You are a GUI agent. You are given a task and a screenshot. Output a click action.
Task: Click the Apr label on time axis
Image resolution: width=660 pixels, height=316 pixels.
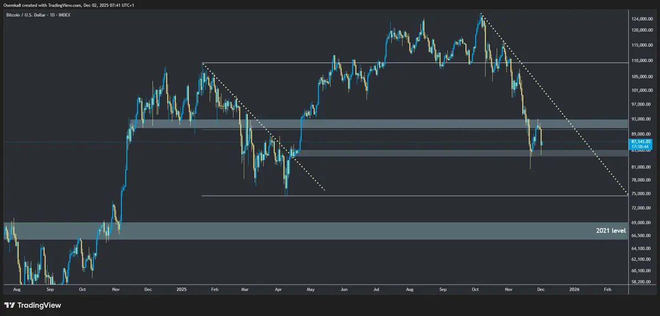278,289
